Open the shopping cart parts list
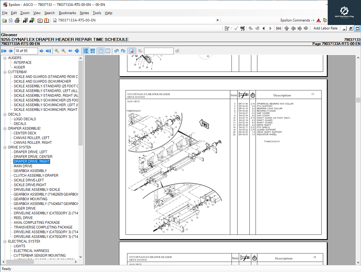Image resolution: width=361 pixels, height=272 pixels. [x=242, y=28]
